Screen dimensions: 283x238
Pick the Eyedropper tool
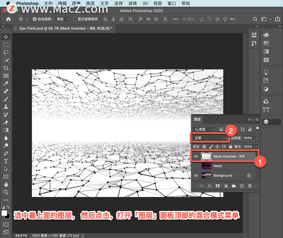coord(6,84)
